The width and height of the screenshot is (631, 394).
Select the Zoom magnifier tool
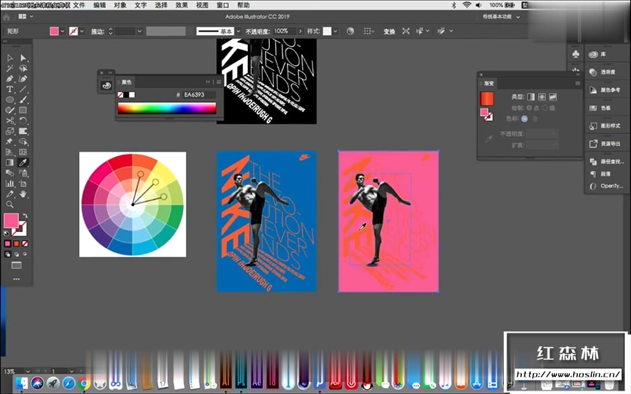[9, 204]
